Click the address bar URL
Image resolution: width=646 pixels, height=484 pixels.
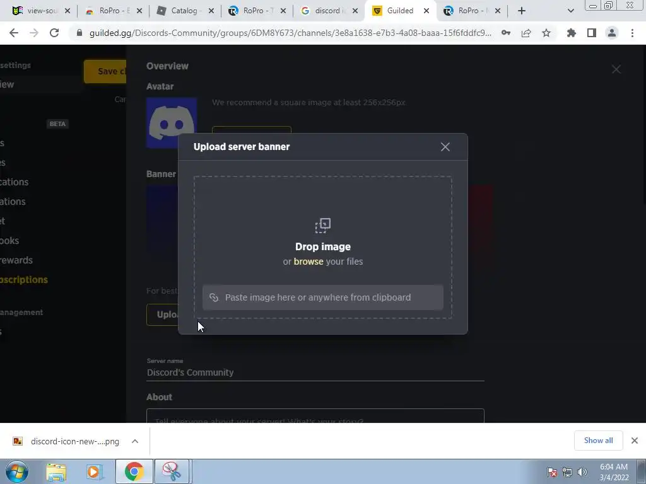[290, 33]
